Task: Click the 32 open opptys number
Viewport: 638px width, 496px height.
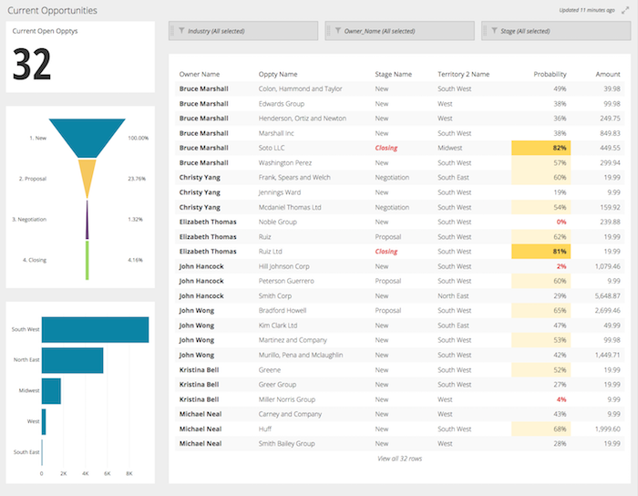Action: [32, 64]
